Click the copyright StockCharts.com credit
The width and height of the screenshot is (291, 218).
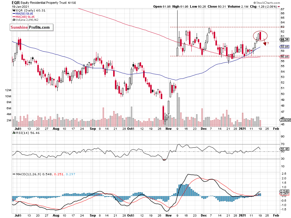267,3
